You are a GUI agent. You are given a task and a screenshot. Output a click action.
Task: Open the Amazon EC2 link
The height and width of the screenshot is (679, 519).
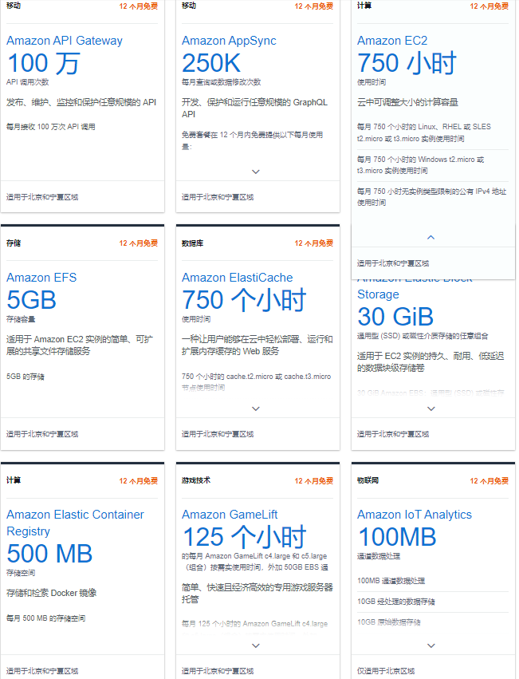pyautogui.click(x=392, y=41)
